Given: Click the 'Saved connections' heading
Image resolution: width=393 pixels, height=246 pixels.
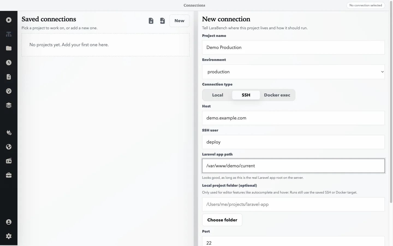Looking at the screenshot, I should coord(49,19).
